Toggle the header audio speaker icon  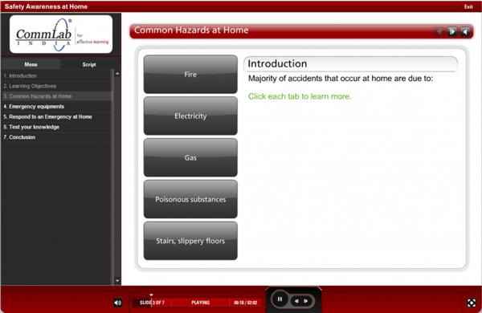tap(465, 31)
